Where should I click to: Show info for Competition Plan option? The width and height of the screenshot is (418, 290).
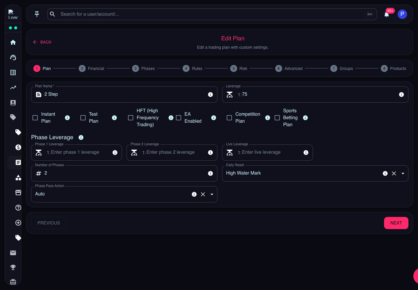point(268,118)
